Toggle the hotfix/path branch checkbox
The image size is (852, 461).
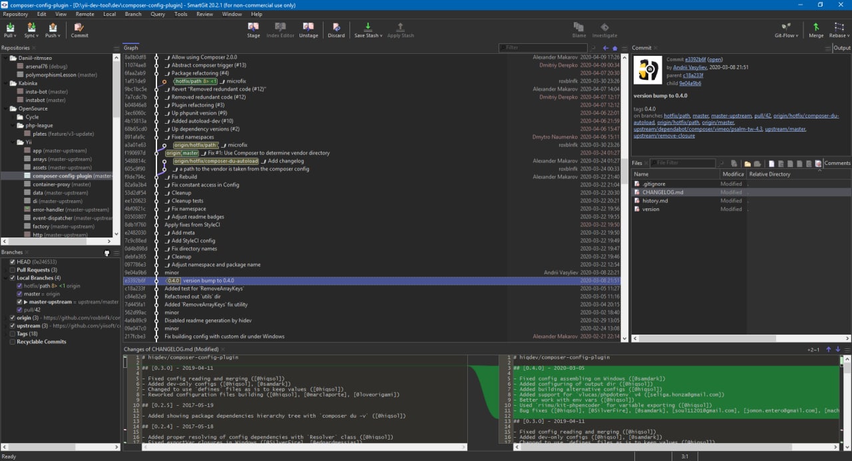[x=20, y=286]
